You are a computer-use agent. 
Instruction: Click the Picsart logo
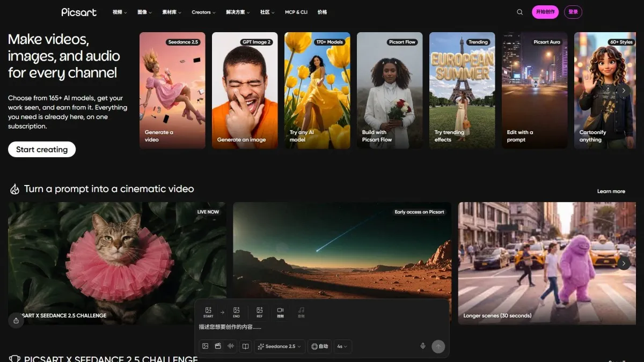[x=79, y=12]
